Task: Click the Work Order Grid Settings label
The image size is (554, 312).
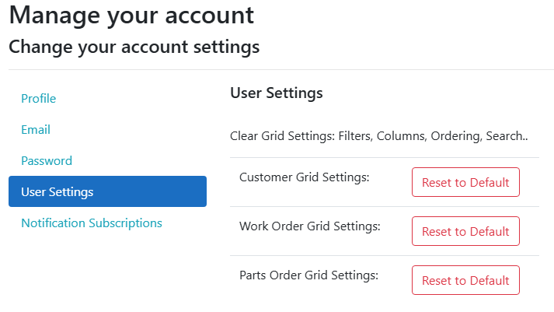Action: 309,226
